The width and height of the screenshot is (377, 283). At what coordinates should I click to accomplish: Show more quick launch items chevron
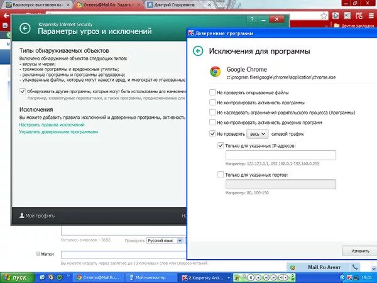(68, 276)
